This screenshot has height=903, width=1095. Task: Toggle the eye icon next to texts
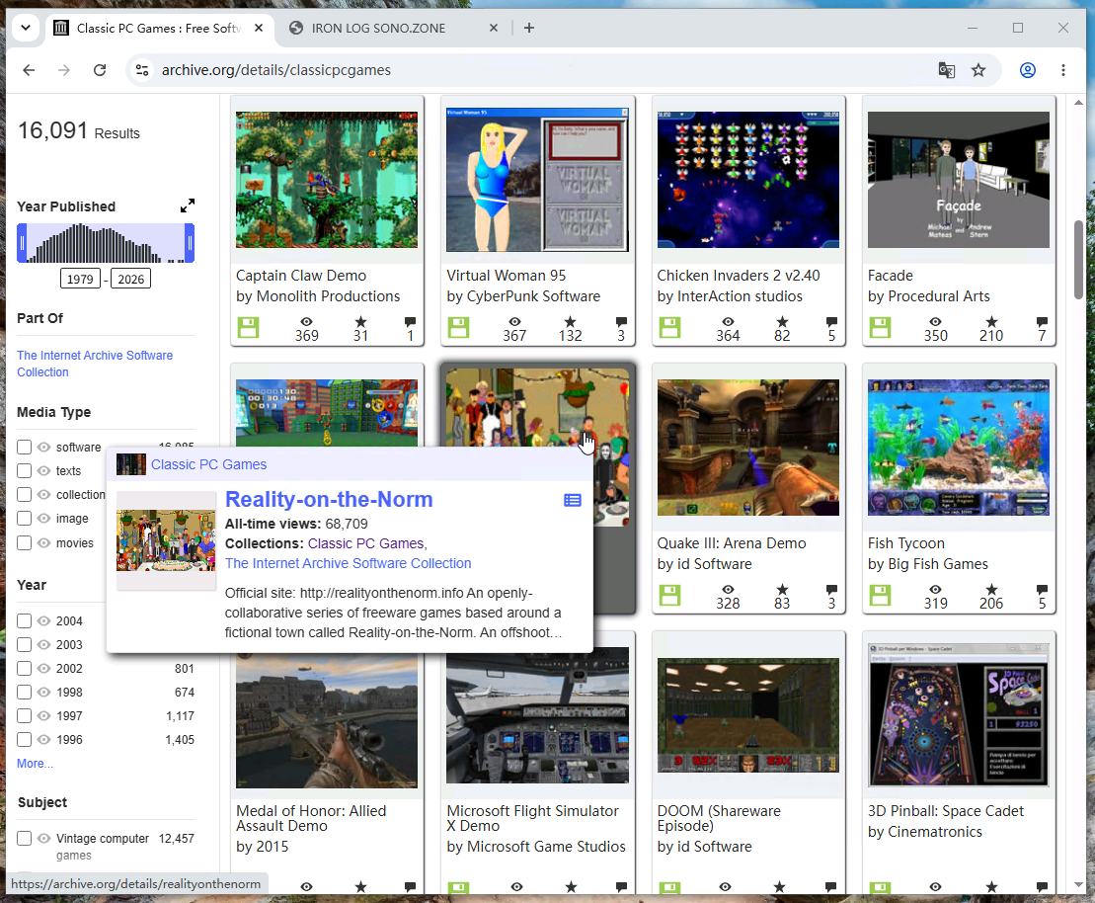click(x=44, y=471)
